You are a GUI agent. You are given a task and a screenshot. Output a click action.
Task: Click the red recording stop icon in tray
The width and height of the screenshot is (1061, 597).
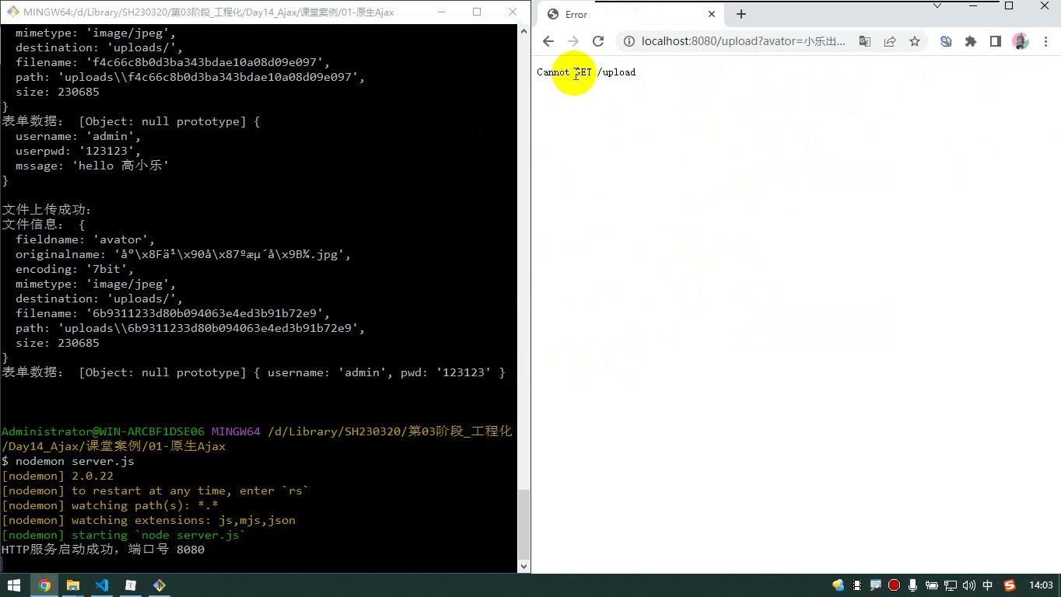(894, 585)
